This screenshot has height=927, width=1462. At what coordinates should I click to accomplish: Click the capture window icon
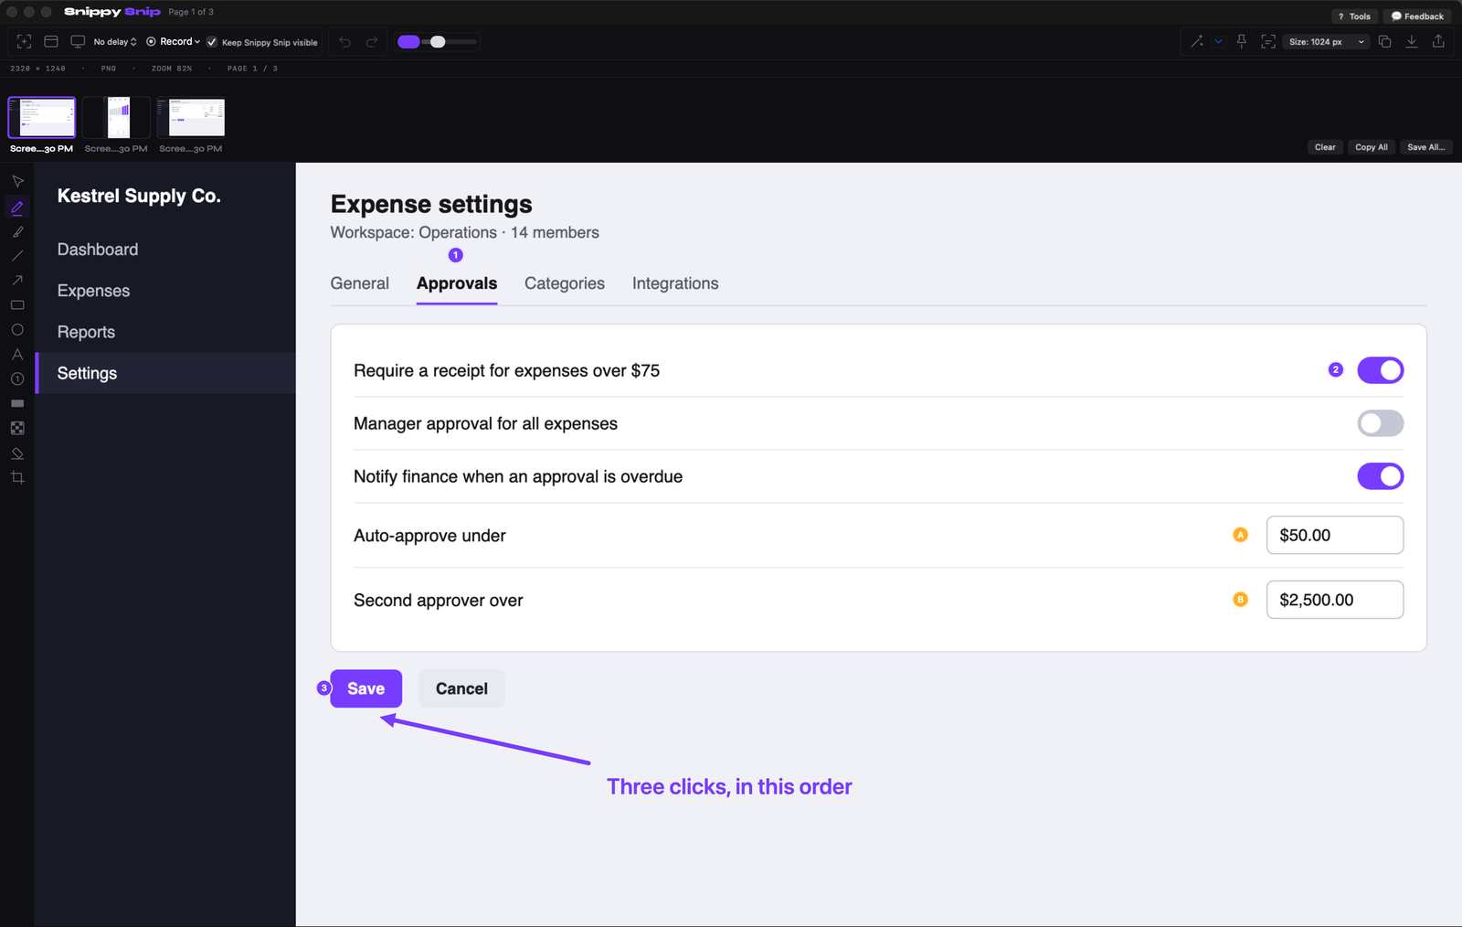(x=51, y=42)
